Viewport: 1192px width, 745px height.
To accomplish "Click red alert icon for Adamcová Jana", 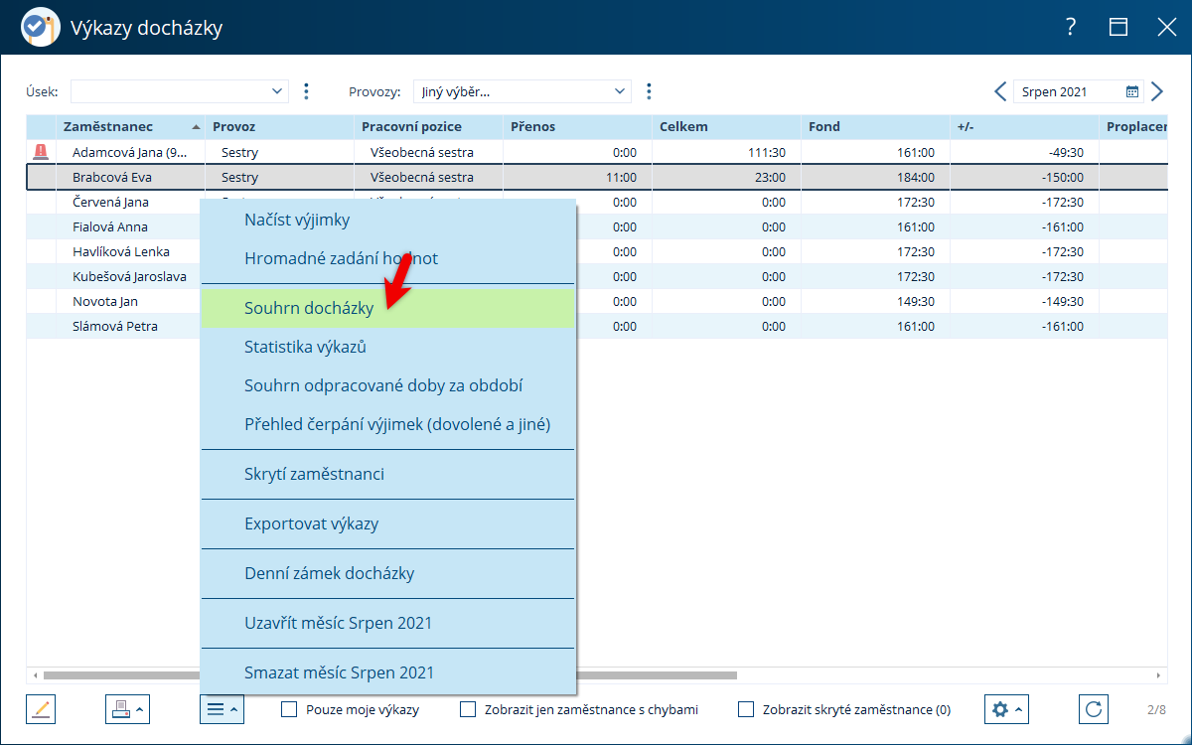I will pyautogui.click(x=41, y=152).
